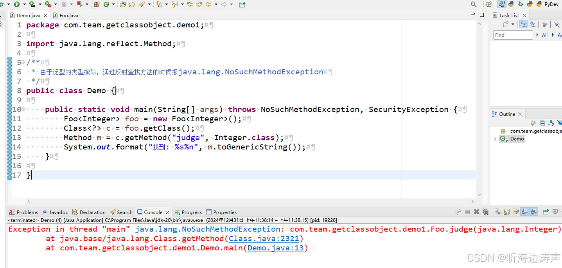Start a Coverage run from the toolbar
Viewport: 562px width, 268px height.
click(x=32, y=4)
